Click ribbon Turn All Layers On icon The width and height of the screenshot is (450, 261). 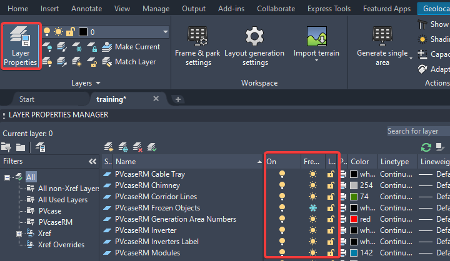[x=47, y=62]
